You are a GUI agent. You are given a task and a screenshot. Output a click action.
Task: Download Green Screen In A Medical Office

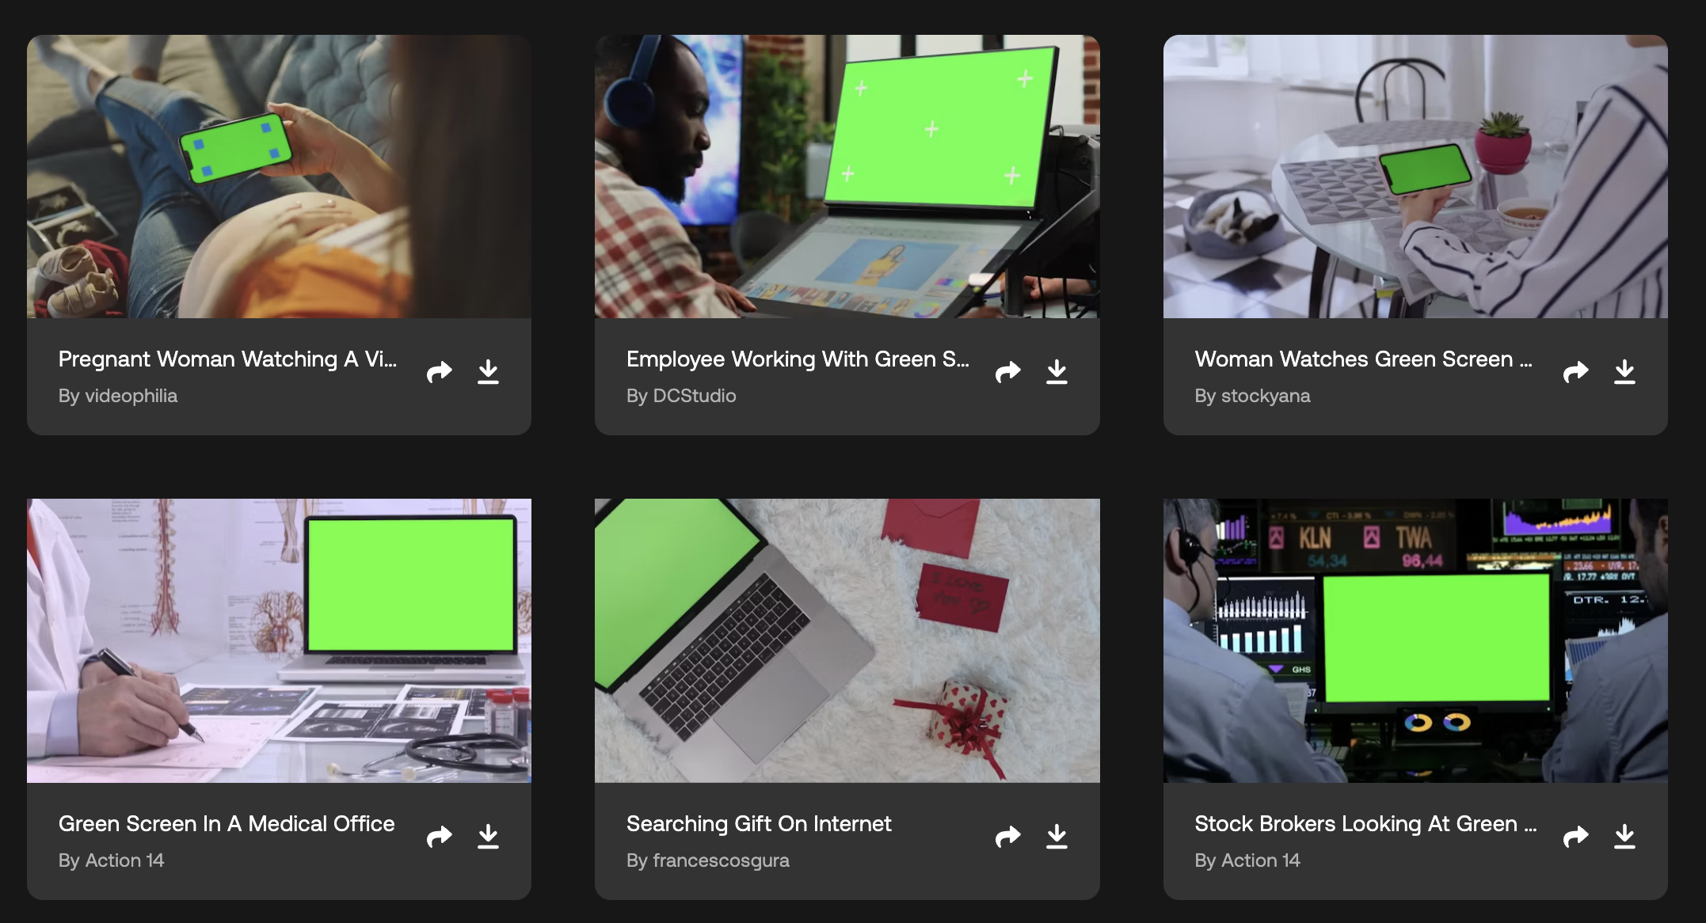[x=488, y=836]
